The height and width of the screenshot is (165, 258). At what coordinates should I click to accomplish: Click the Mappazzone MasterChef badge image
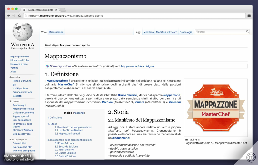tap(216, 108)
